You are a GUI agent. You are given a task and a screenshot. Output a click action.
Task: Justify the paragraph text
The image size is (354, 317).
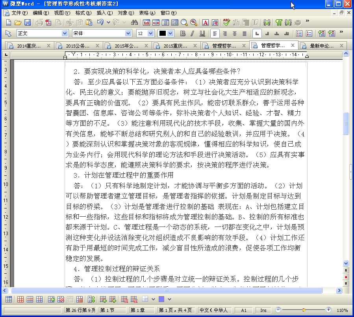245,33
